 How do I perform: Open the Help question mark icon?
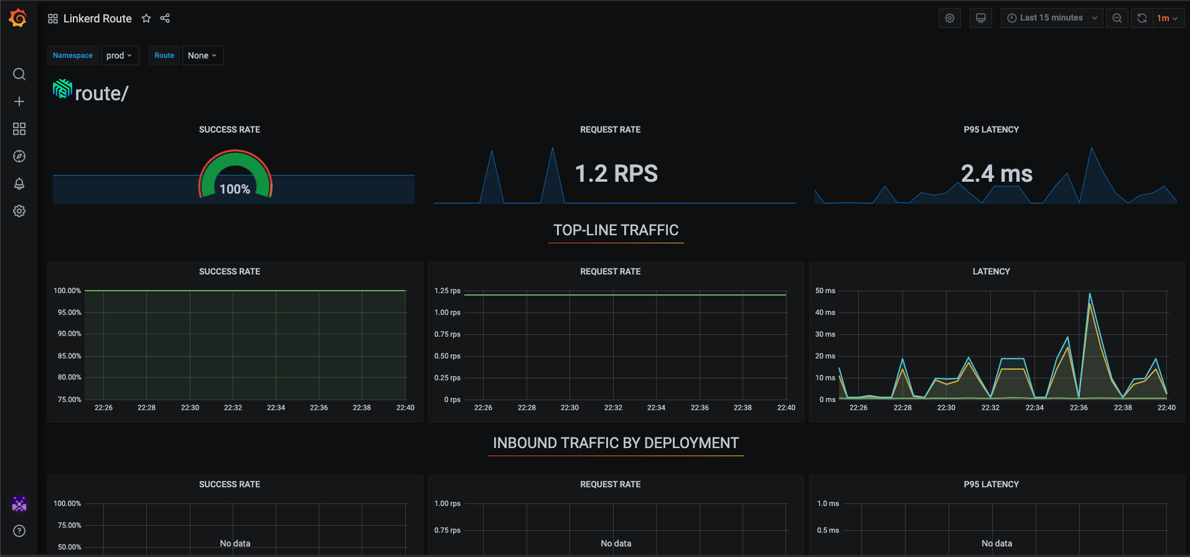(19, 531)
